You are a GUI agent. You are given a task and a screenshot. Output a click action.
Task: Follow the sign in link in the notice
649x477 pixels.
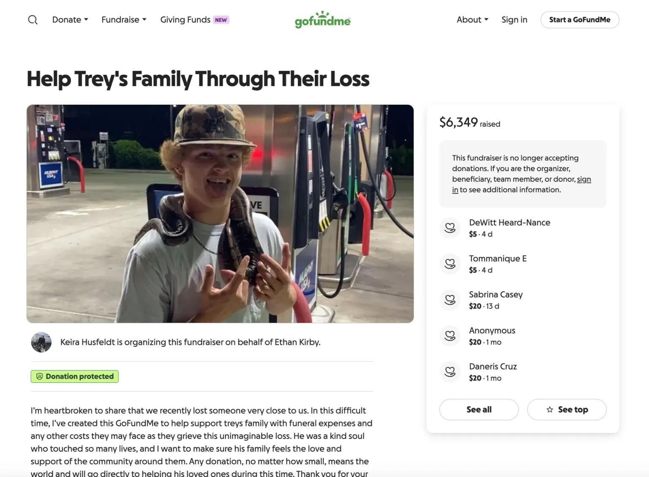[x=584, y=180]
